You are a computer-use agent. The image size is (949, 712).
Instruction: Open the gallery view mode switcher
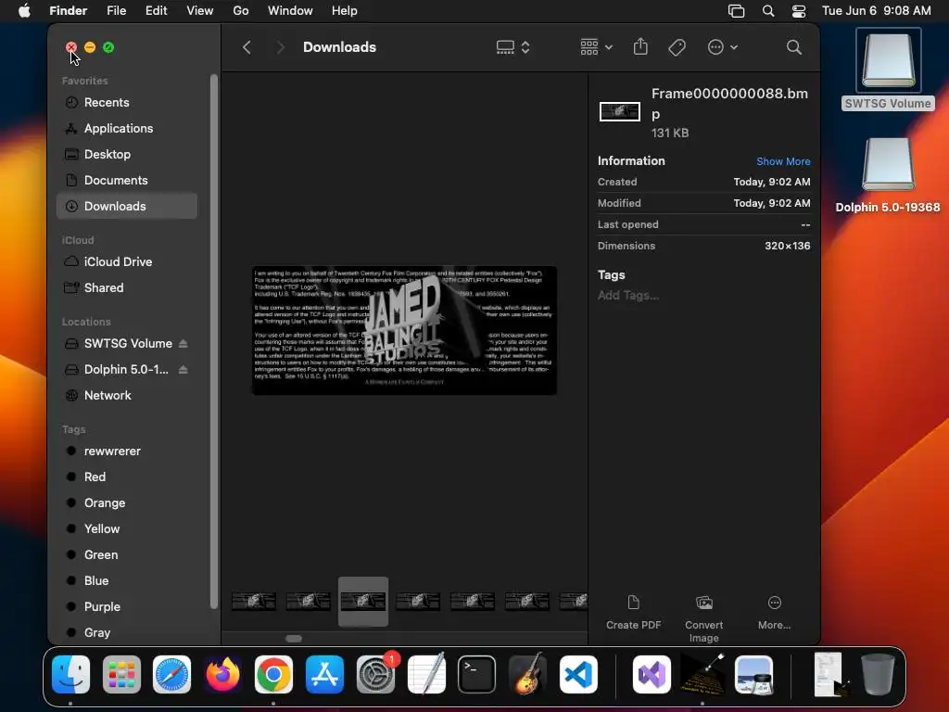pyautogui.click(x=512, y=47)
